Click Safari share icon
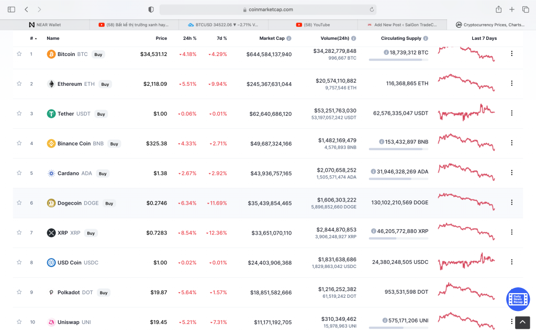The image size is (536, 335). [x=498, y=9]
